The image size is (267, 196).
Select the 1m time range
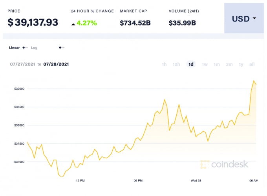[217, 64]
